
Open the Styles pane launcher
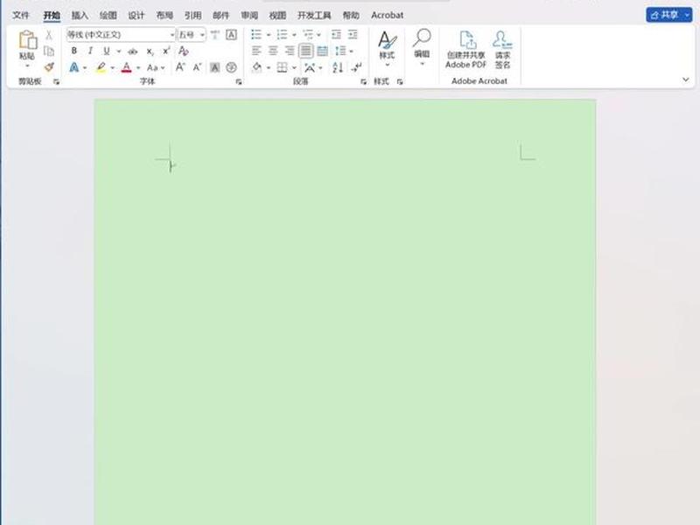(x=400, y=81)
